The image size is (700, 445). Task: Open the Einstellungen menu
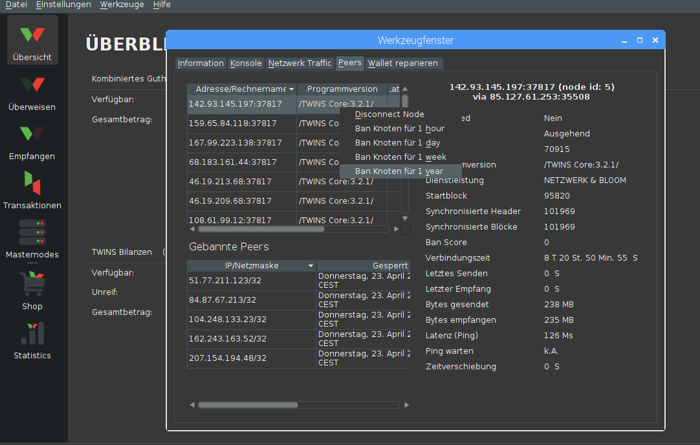coord(63,5)
